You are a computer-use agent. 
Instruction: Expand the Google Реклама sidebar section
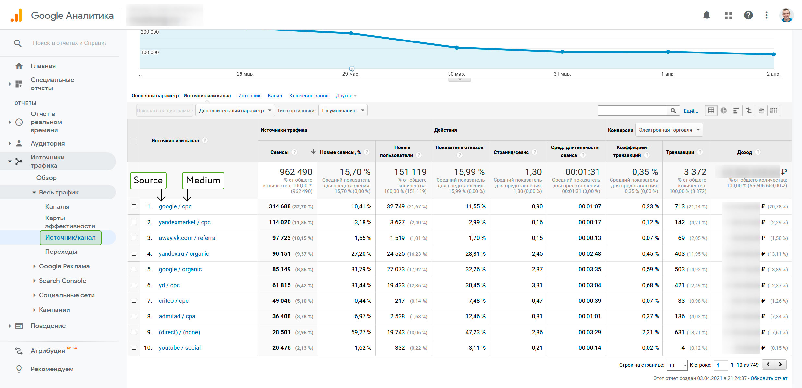tap(34, 266)
